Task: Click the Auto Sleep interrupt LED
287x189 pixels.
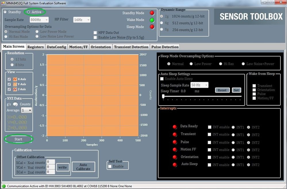Action: click(x=175, y=165)
